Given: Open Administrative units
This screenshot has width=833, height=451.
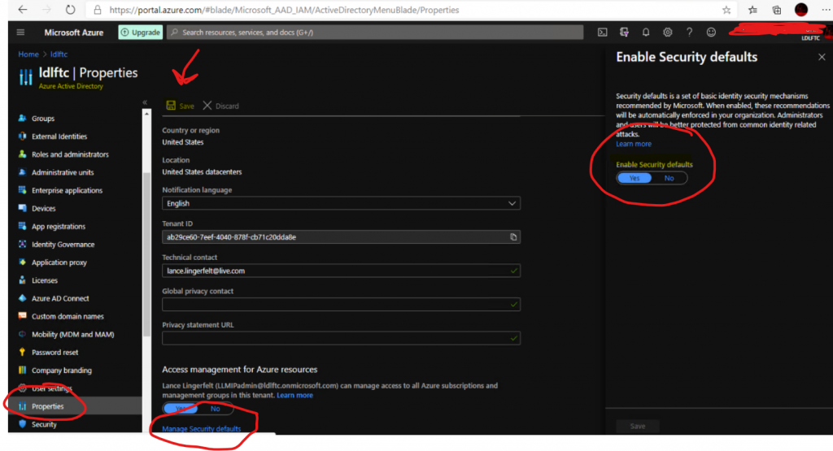Looking at the screenshot, I should point(62,172).
